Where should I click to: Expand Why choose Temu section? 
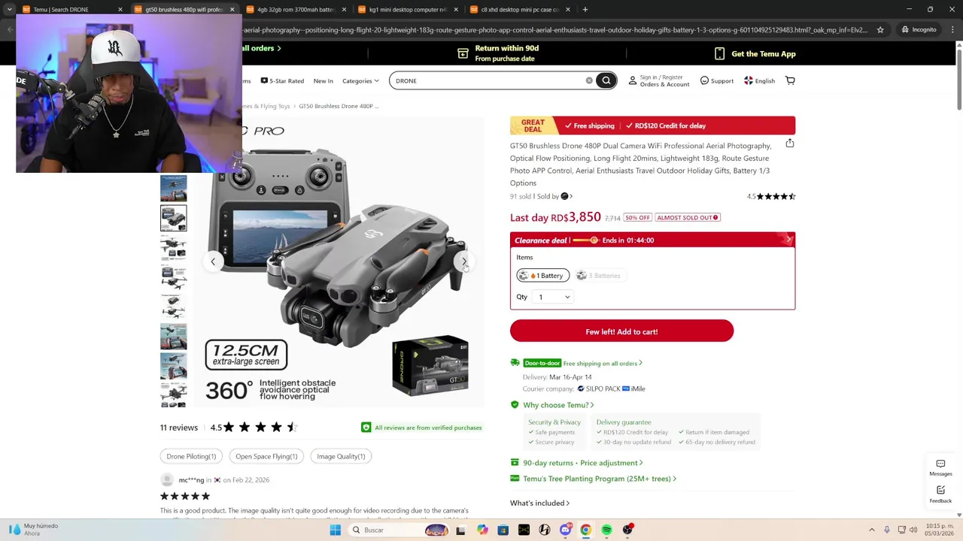point(557,405)
